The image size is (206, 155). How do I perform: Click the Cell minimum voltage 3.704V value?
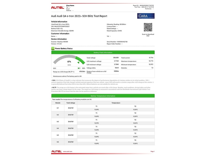[x=116, y=64]
